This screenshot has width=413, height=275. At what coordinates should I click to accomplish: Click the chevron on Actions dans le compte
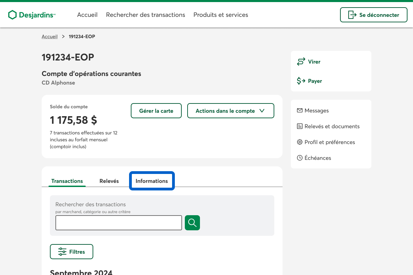262,111
